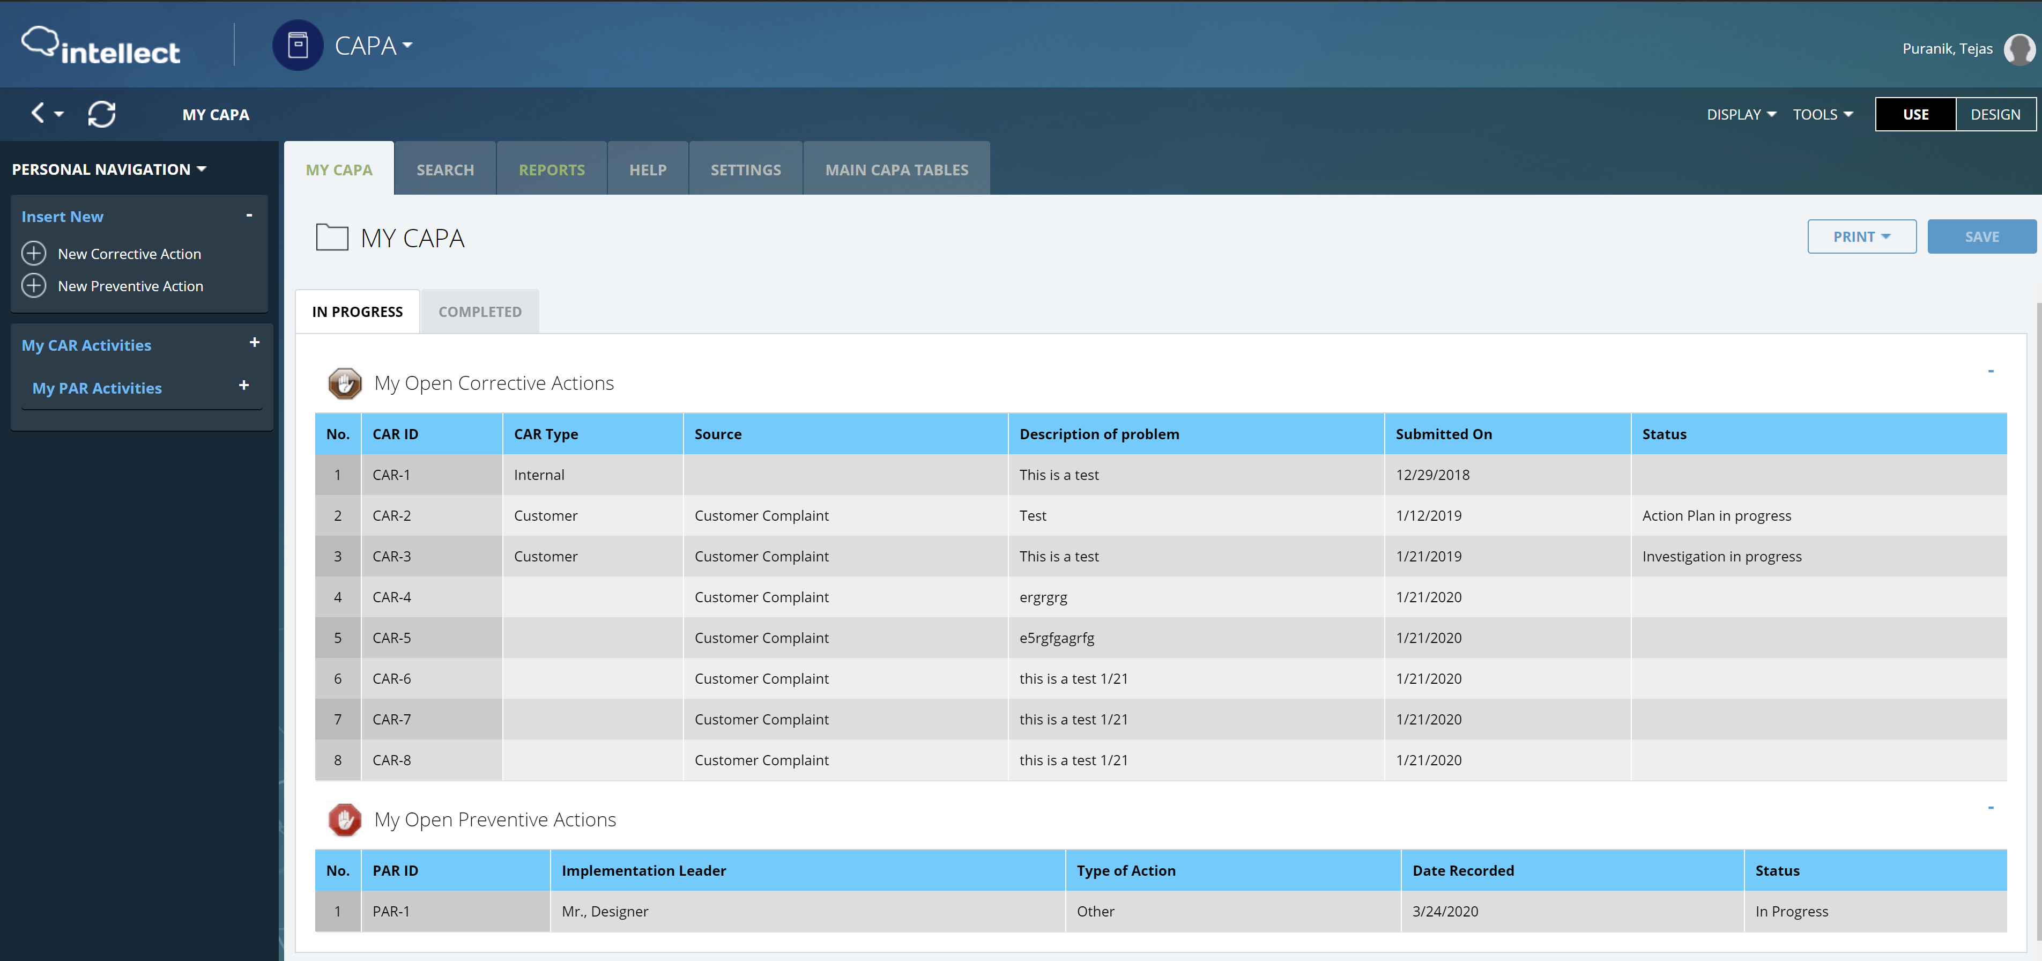
Task: Click the refresh icon in the toolbar
Action: coord(101,114)
